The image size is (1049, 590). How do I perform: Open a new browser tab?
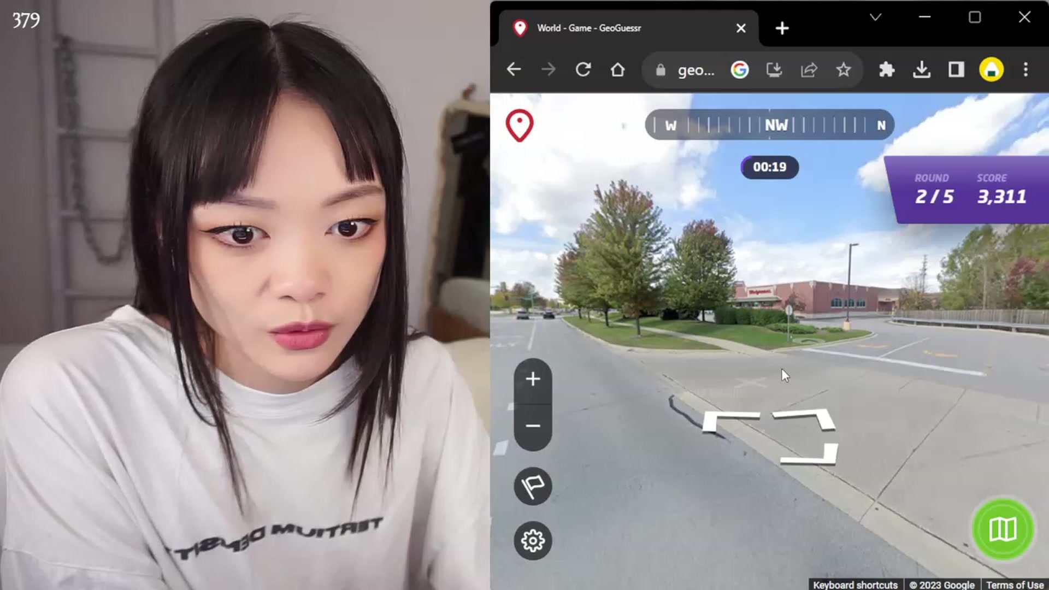[x=782, y=28]
